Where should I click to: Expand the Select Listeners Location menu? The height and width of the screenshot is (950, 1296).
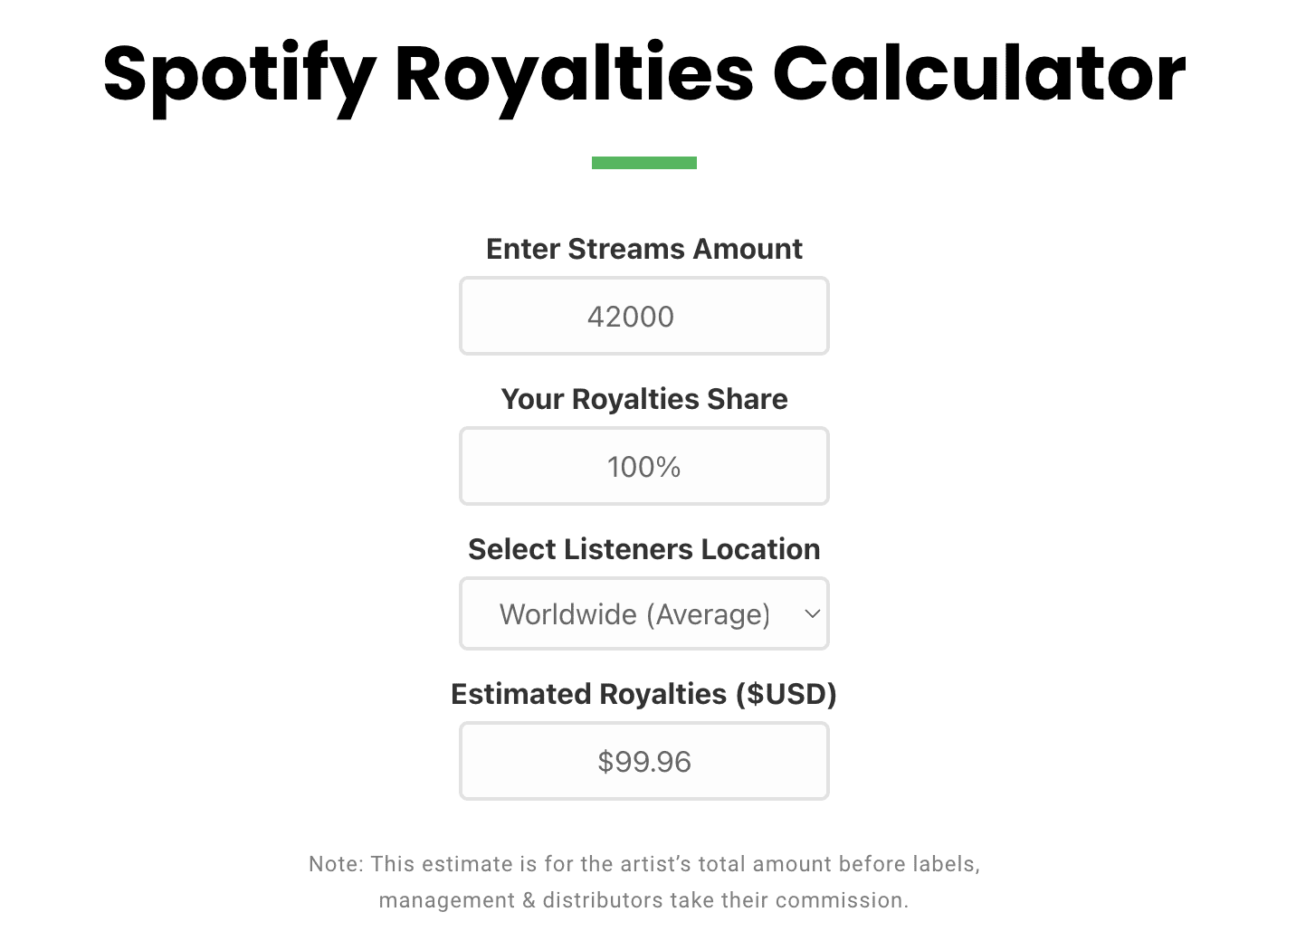click(643, 613)
